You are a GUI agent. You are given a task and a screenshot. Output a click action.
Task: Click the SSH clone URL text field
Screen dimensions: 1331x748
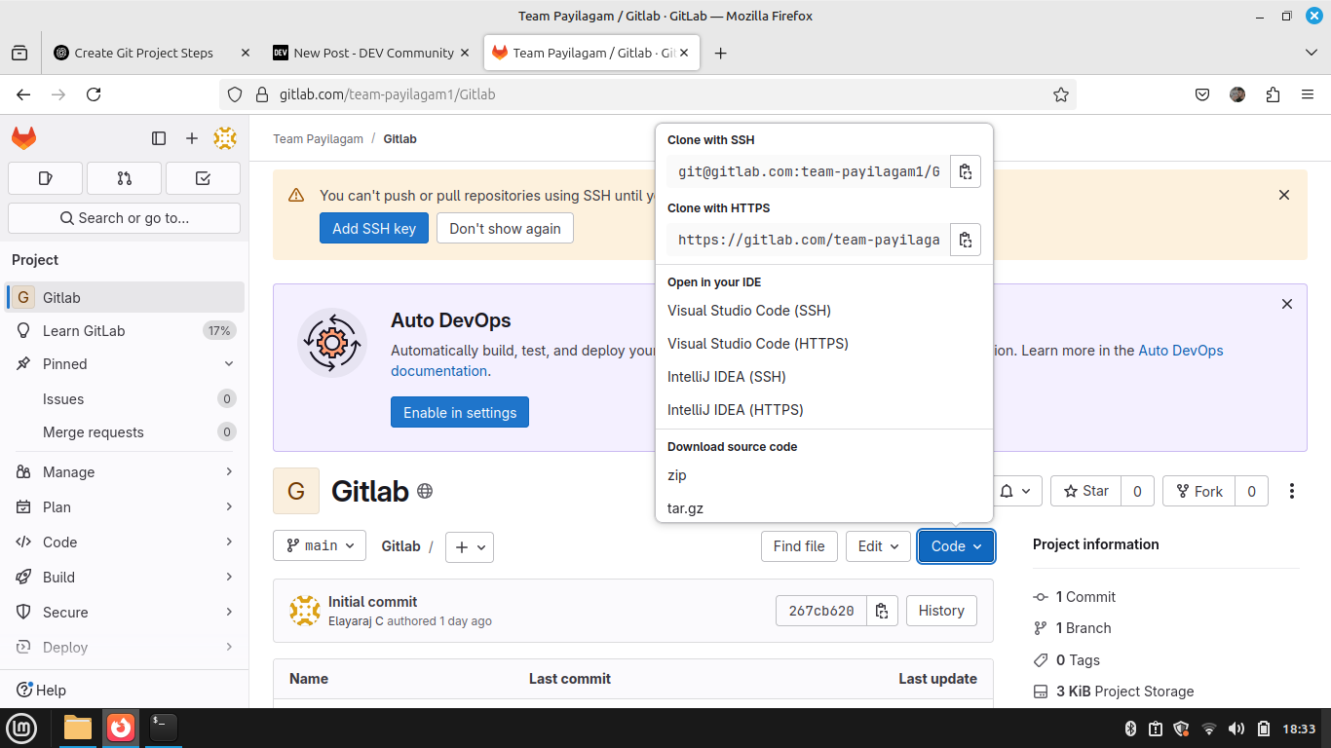(808, 171)
